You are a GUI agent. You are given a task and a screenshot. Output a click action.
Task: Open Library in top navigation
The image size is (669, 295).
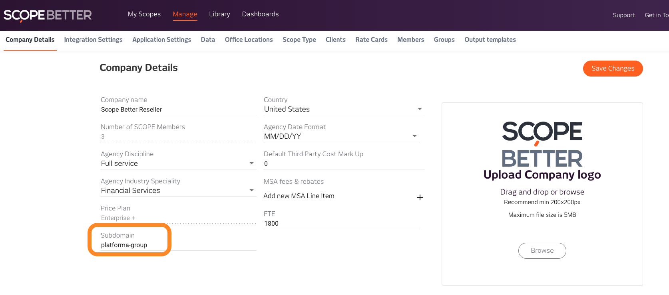click(x=219, y=14)
